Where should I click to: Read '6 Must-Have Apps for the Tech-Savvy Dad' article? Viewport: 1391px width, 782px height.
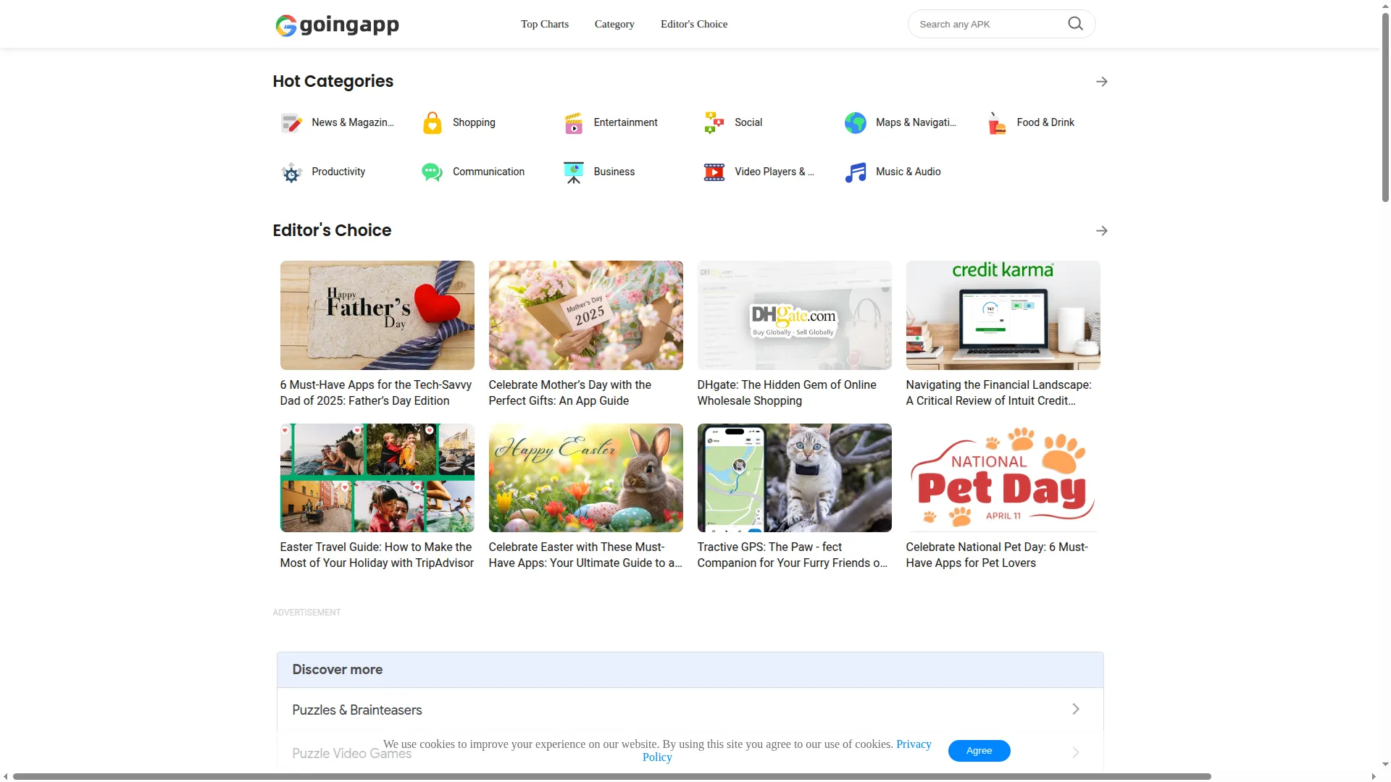point(376,393)
